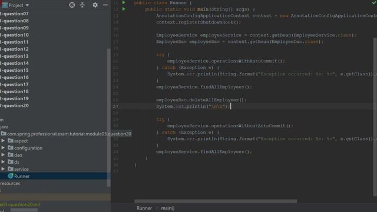Click the dao folder icon
377x212 pixels.
pos(11,155)
